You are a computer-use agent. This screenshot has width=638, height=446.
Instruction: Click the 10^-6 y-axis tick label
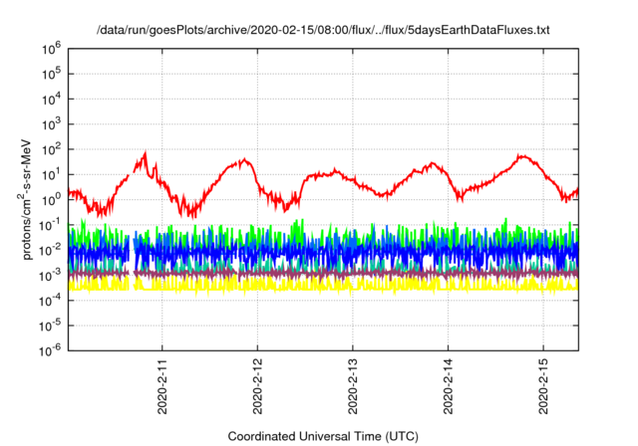pyautogui.click(x=50, y=350)
